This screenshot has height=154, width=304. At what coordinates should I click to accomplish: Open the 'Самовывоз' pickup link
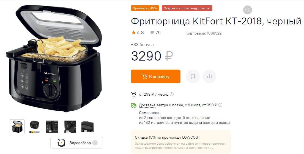tap(149, 113)
